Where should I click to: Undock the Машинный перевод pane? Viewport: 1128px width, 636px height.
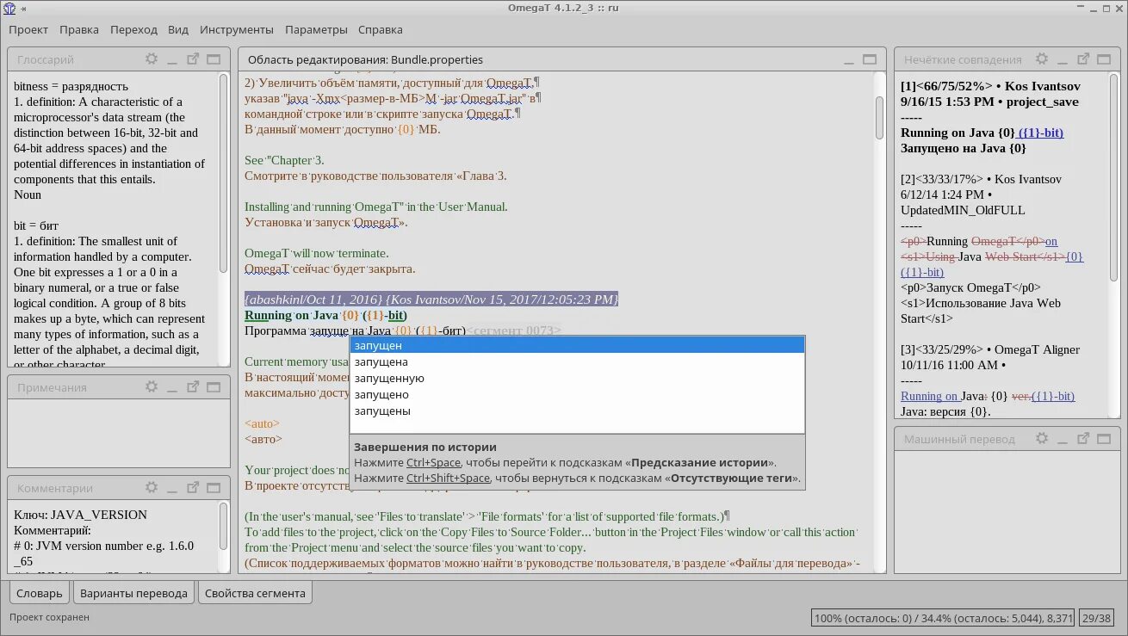(x=1083, y=439)
